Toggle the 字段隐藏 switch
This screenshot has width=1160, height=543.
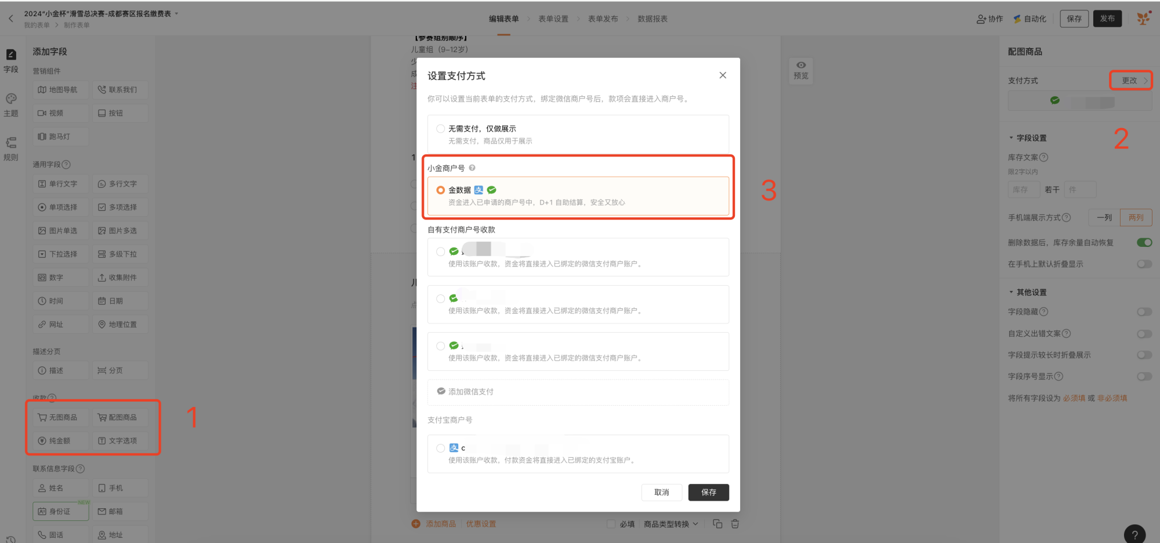pyautogui.click(x=1144, y=312)
